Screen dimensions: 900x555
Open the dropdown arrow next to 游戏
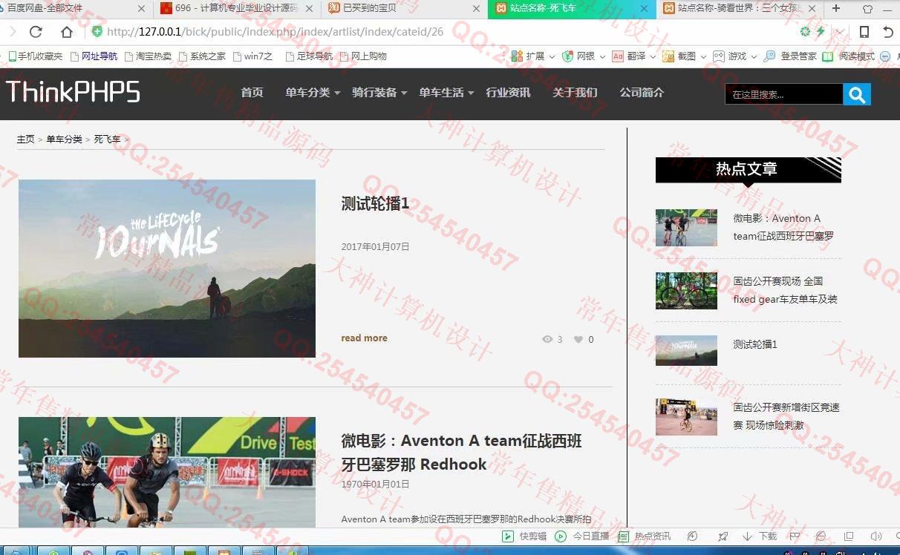tap(753, 56)
